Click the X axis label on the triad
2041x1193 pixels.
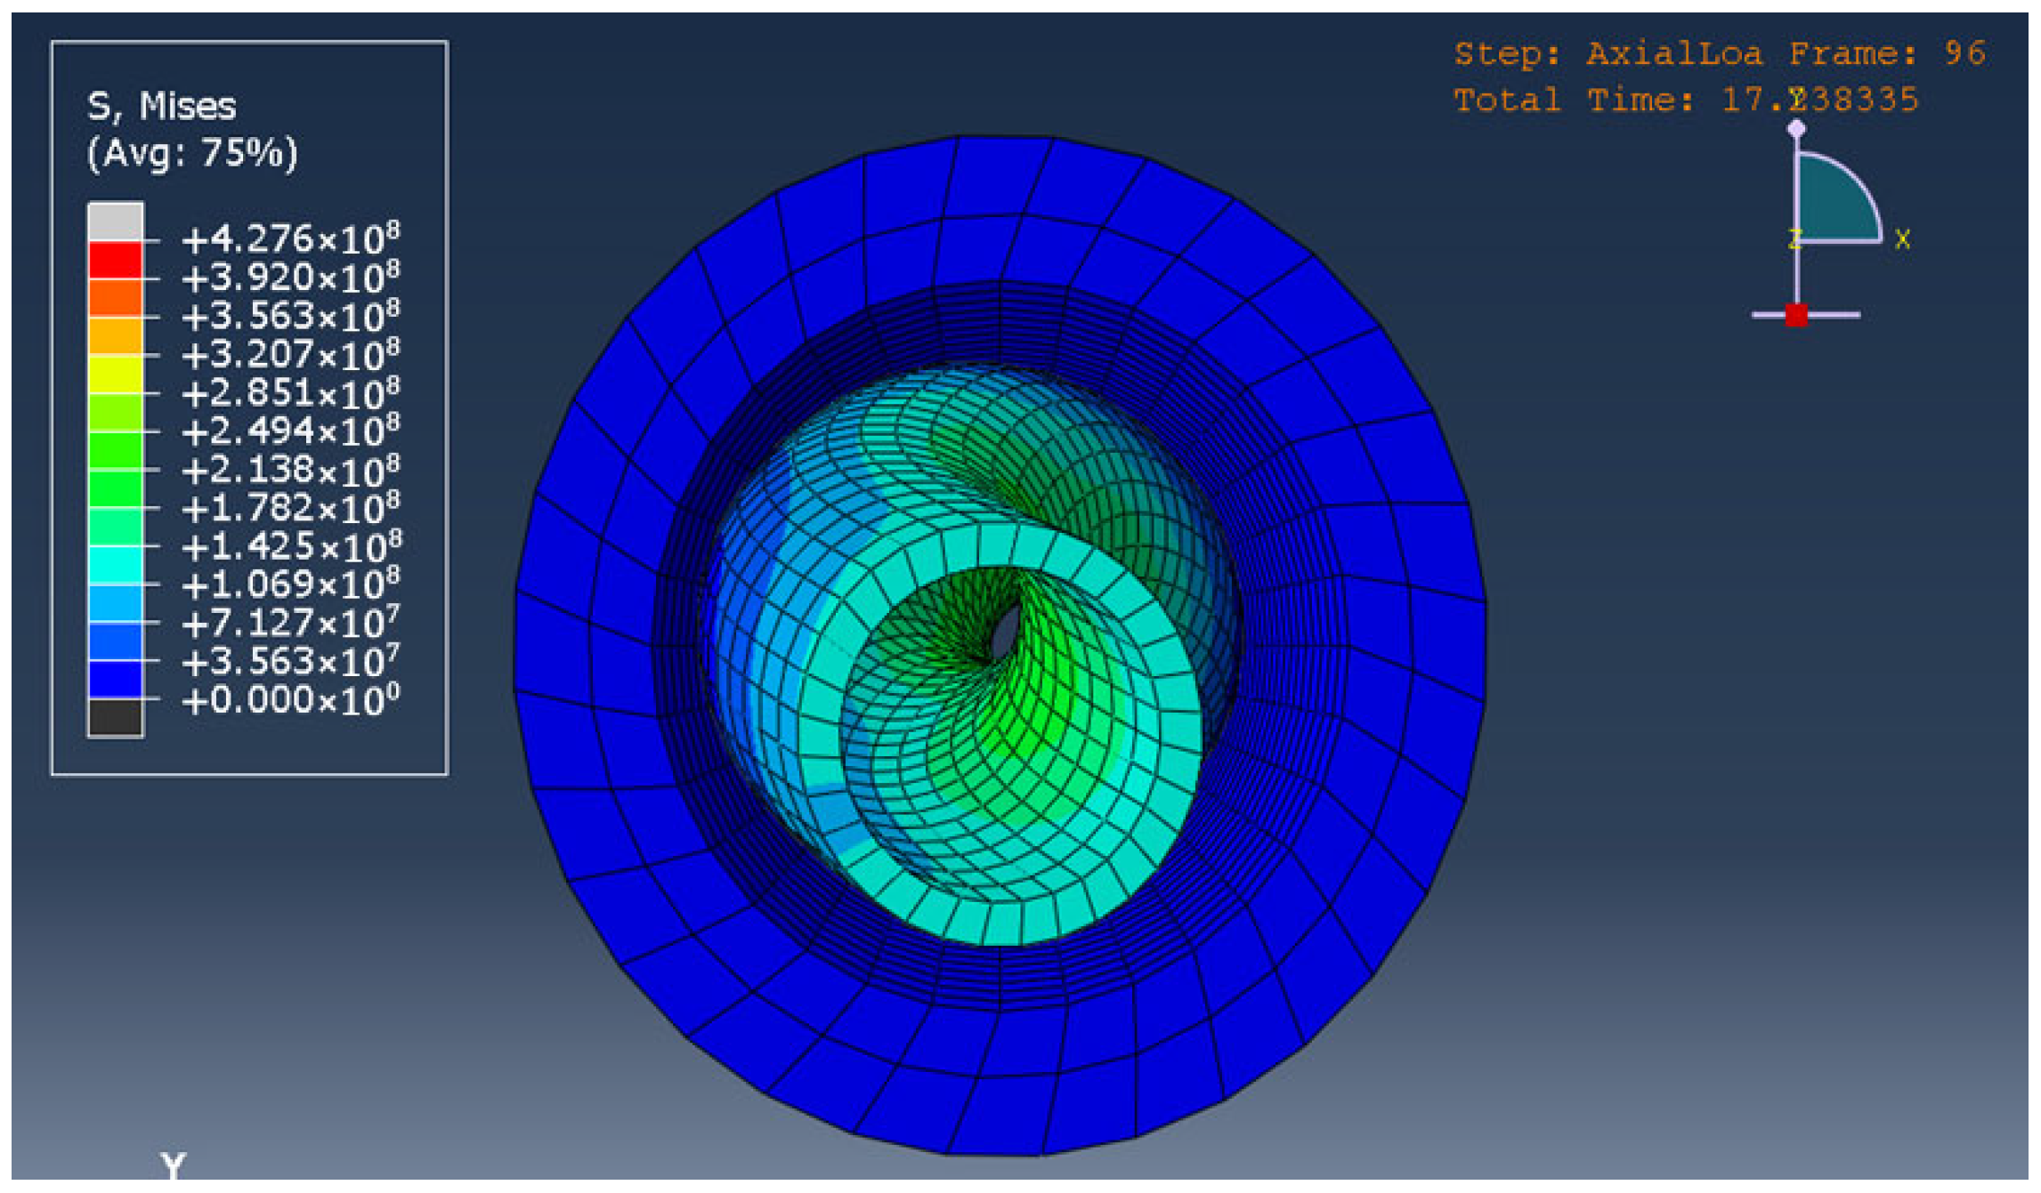(x=1902, y=239)
